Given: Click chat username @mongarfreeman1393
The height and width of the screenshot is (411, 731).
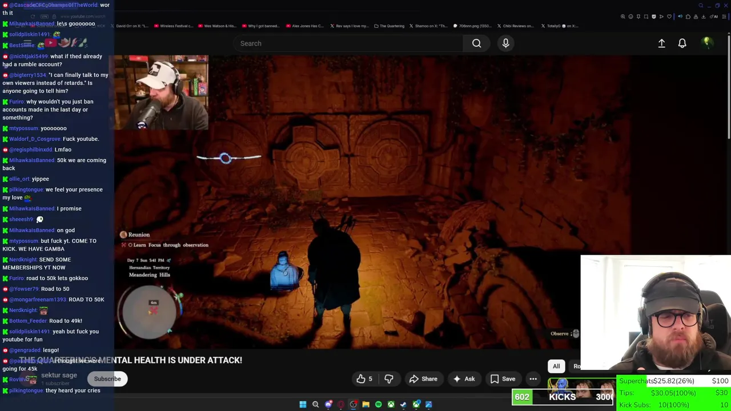Looking at the screenshot, I should pyautogui.click(x=38, y=300).
